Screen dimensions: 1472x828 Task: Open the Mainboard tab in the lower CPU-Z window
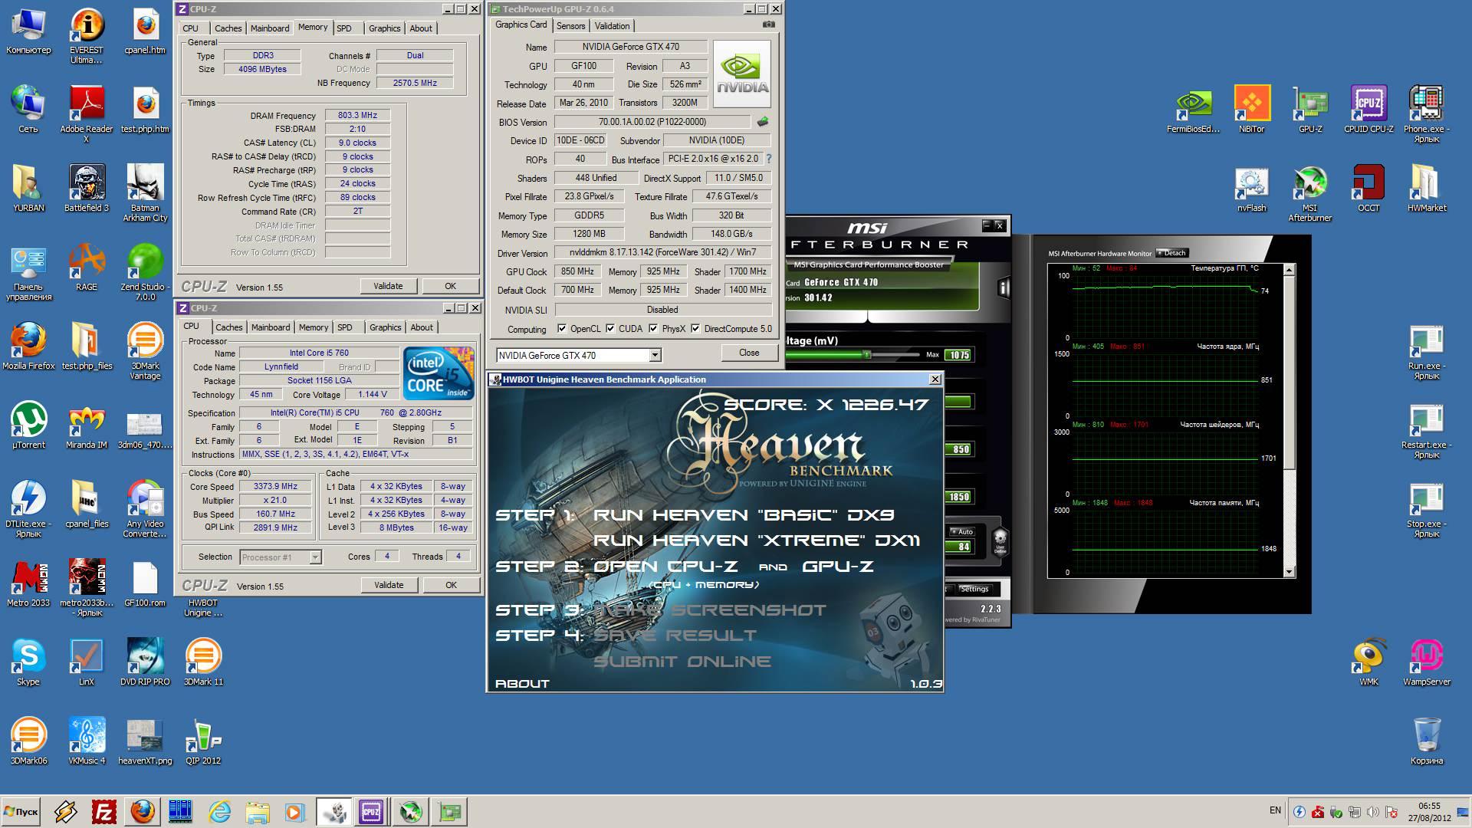tap(271, 327)
